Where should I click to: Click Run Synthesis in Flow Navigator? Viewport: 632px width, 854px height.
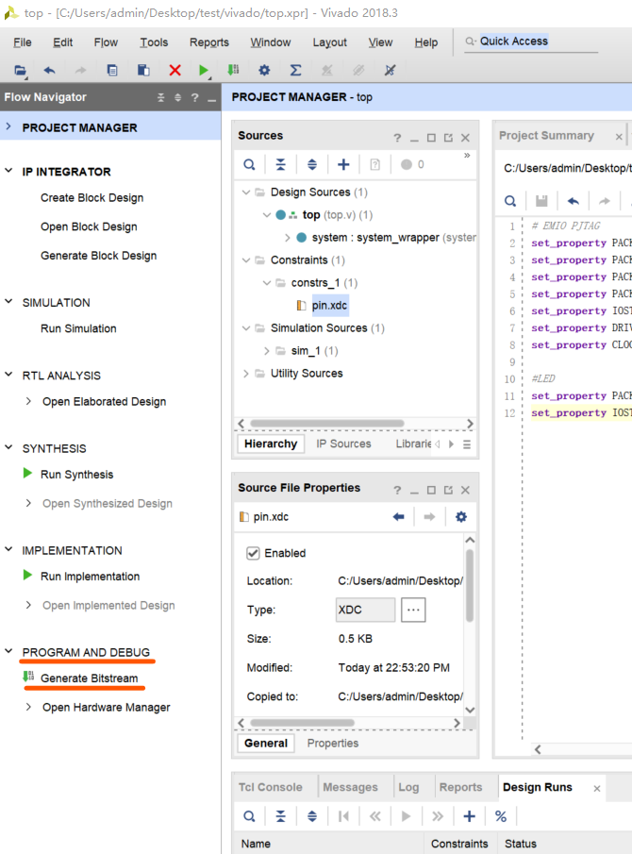click(x=76, y=475)
